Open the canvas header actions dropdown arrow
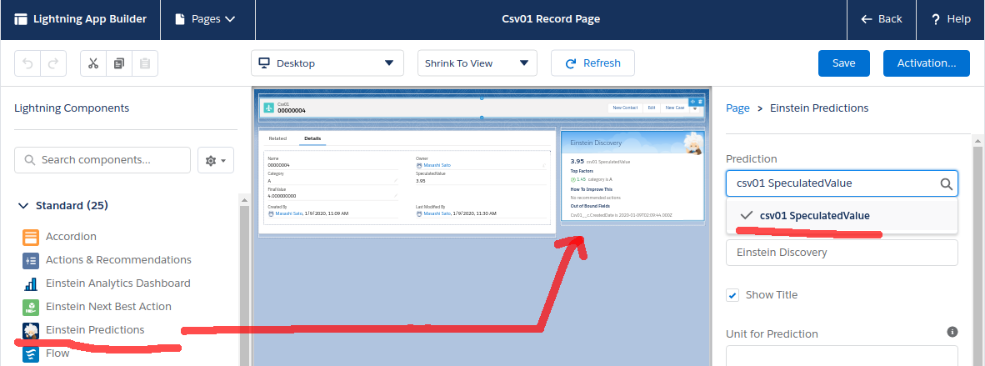The width and height of the screenshot is (985, 366). [695, 108]
